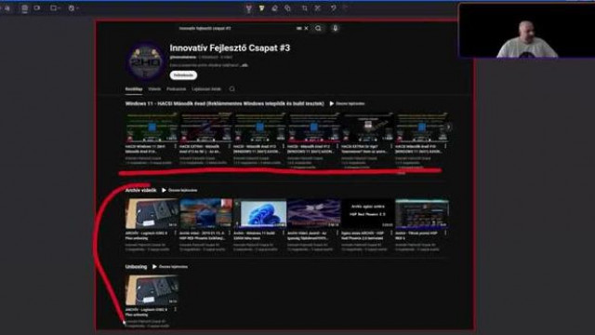Open the Archív videók section title
Viewport: 595px width, 335px height.
tap(140, 190)
